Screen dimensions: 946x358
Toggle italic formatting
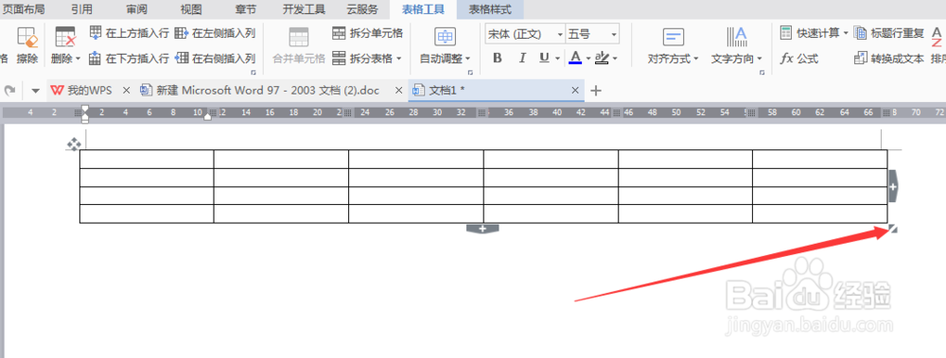click(x=522, y=59)
